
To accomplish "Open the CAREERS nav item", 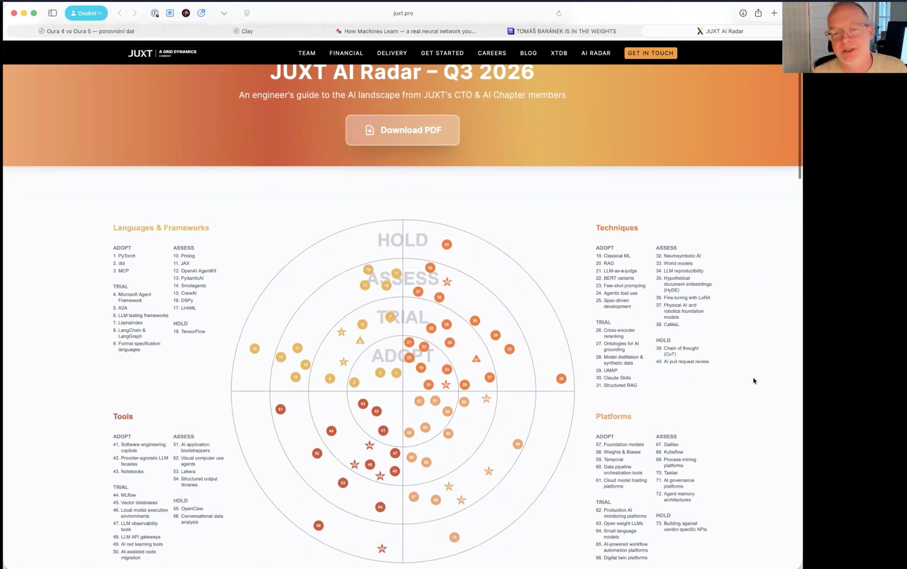I will click(492, 53).
